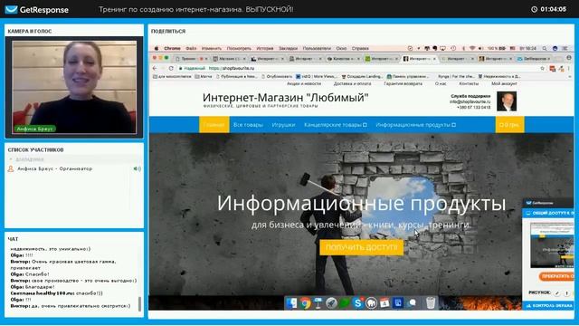Open the Trash in the Dock

coord(431,303)
